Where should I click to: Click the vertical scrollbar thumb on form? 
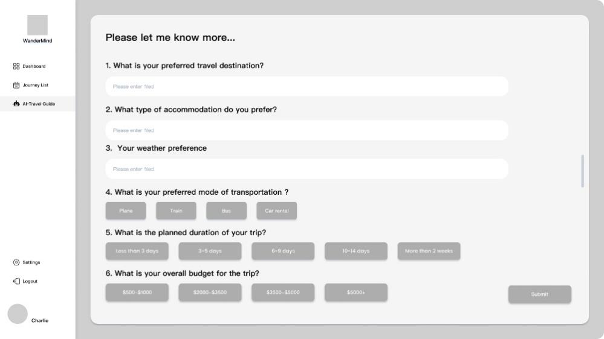(582, 171)
